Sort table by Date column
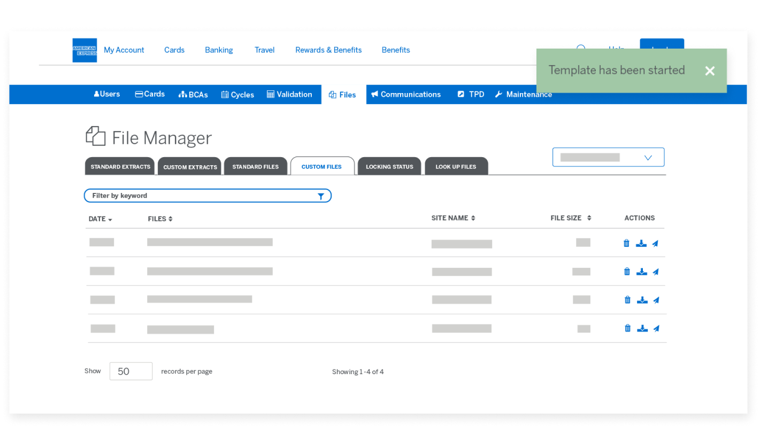The width and height of the screenshot is (760, 426). (x=100, y=219)
